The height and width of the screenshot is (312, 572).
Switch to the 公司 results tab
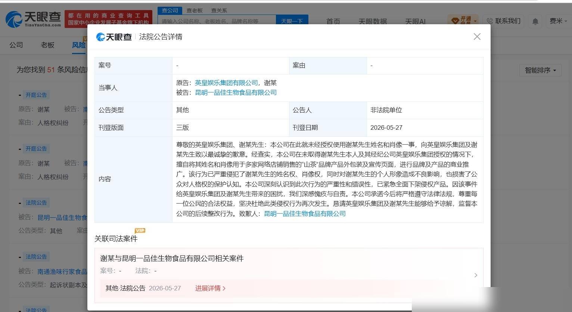pyautogui.click(x=16, y=45)
